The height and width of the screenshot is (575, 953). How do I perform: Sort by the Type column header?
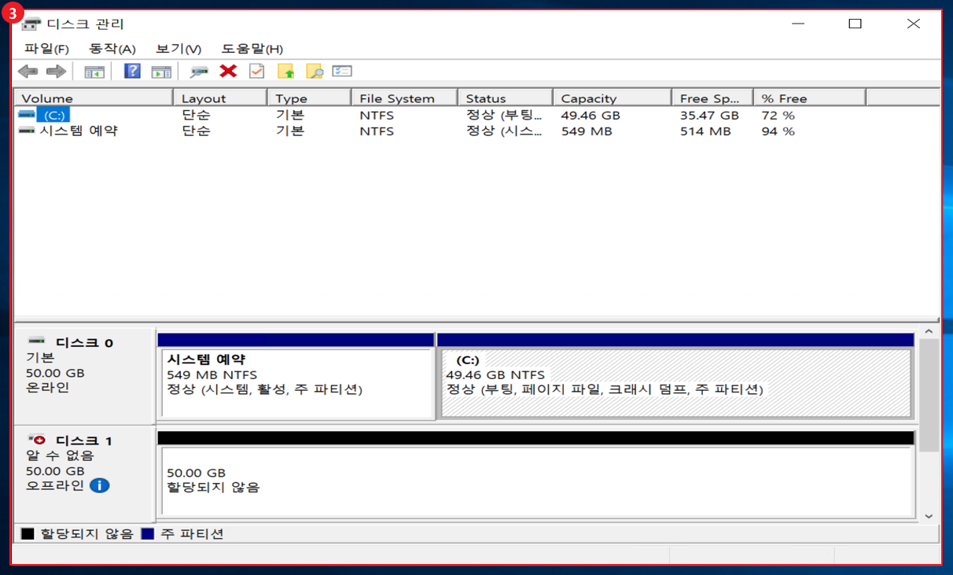(310, 98)
